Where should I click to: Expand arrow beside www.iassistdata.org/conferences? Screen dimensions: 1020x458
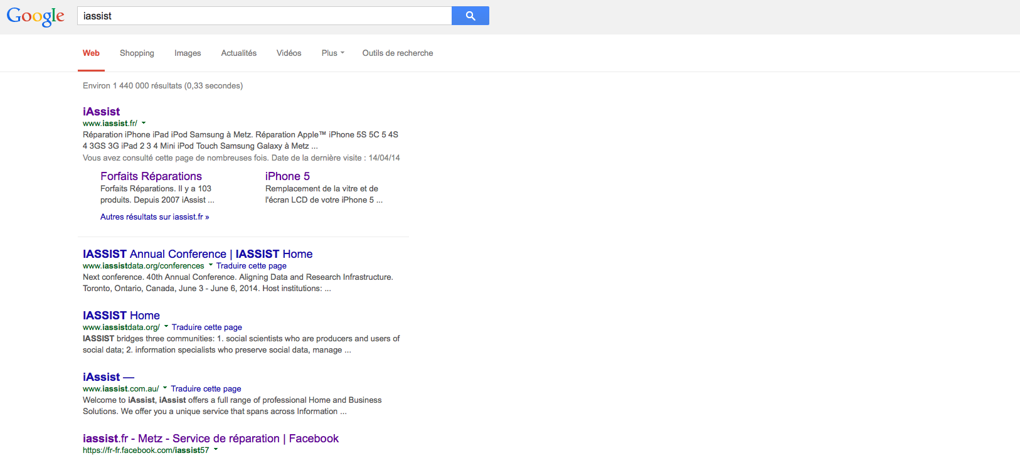coord(211,265)
